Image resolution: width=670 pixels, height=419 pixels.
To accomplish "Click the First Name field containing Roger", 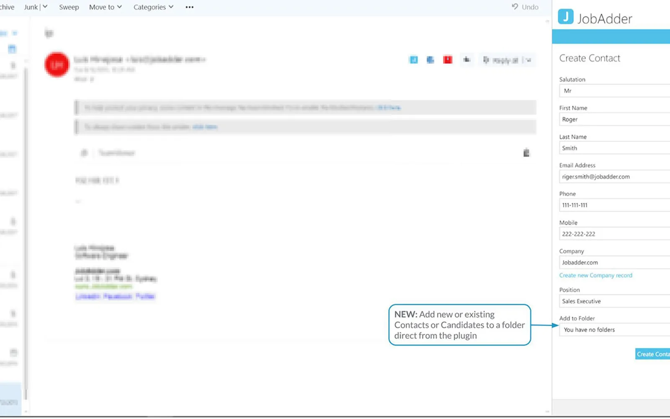I will click(615, 119).
